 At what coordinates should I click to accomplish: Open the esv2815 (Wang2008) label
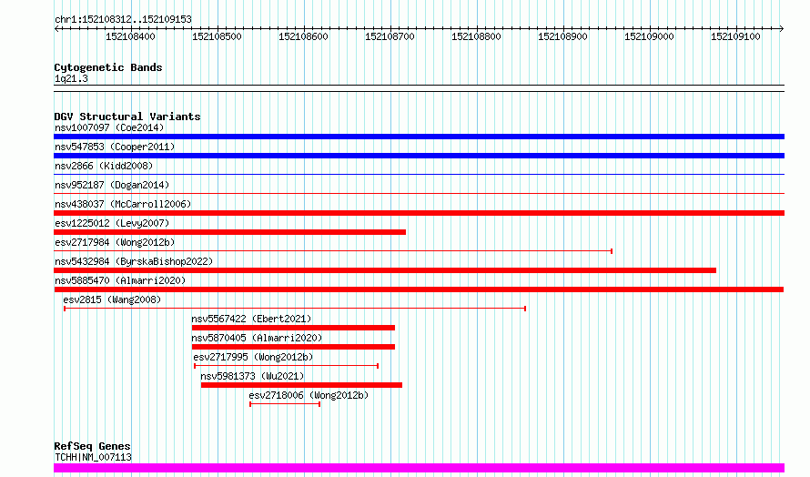click(x=112, y=299)
